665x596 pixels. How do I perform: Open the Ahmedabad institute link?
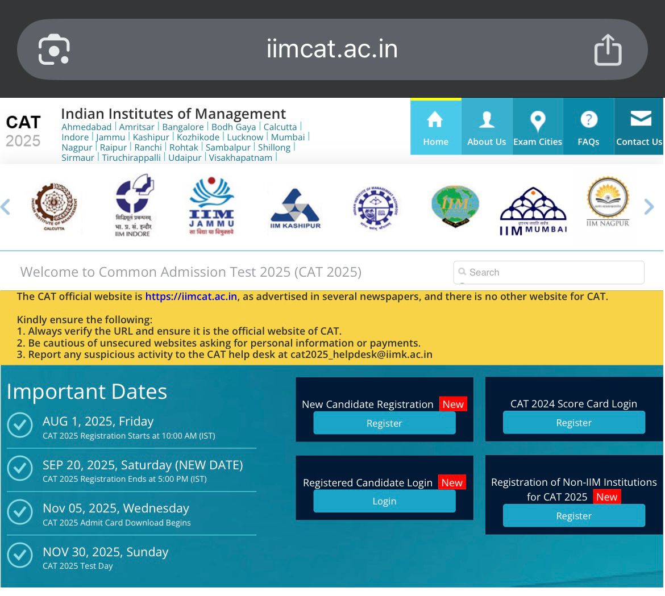pos(86,127)
